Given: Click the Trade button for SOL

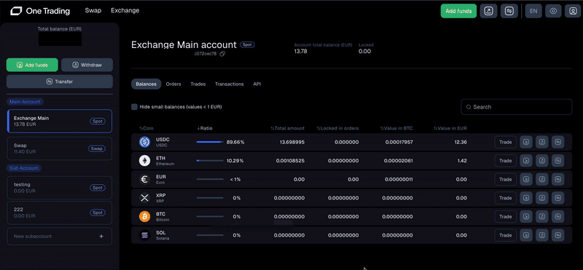Looking at the screenshot, I should [505, 235].
